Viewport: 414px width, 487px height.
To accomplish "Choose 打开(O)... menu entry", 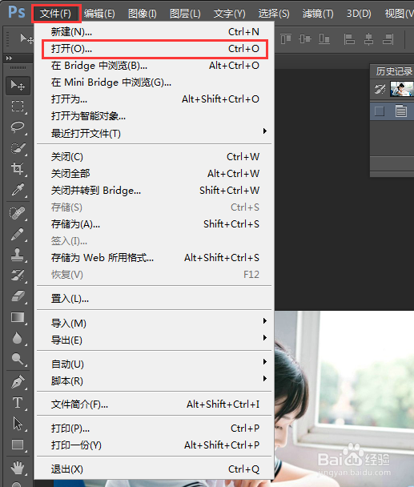I will (155, 49).
